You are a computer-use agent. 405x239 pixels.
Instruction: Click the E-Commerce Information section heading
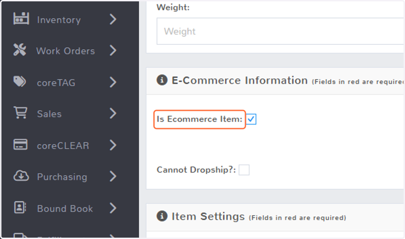[x=240, y=81]
